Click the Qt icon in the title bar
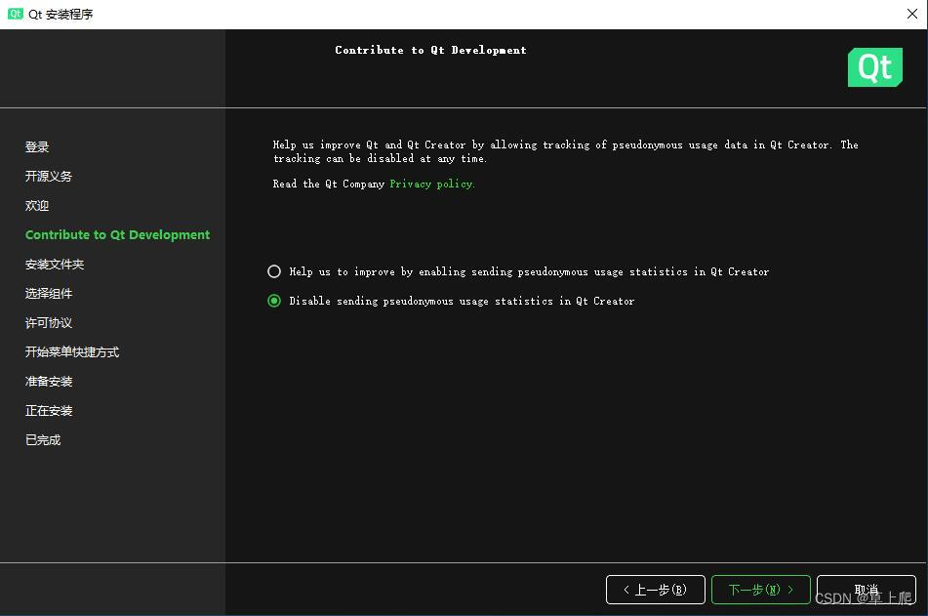928x616 pixels. (14, 14)
